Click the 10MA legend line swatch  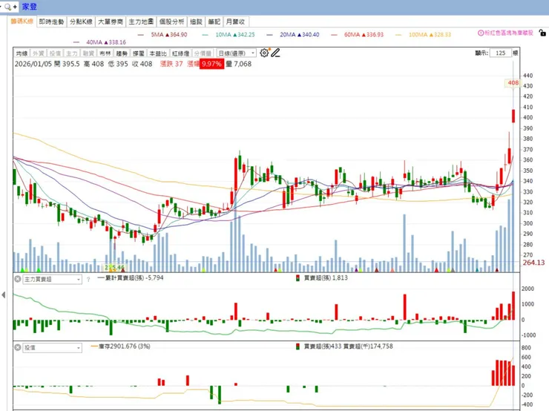pos(206,35)
